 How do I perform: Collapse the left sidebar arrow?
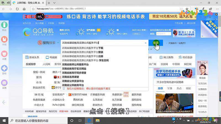pos(4,102)
